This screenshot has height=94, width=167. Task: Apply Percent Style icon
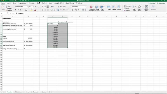pyautogui.click(x=76, y=10)
